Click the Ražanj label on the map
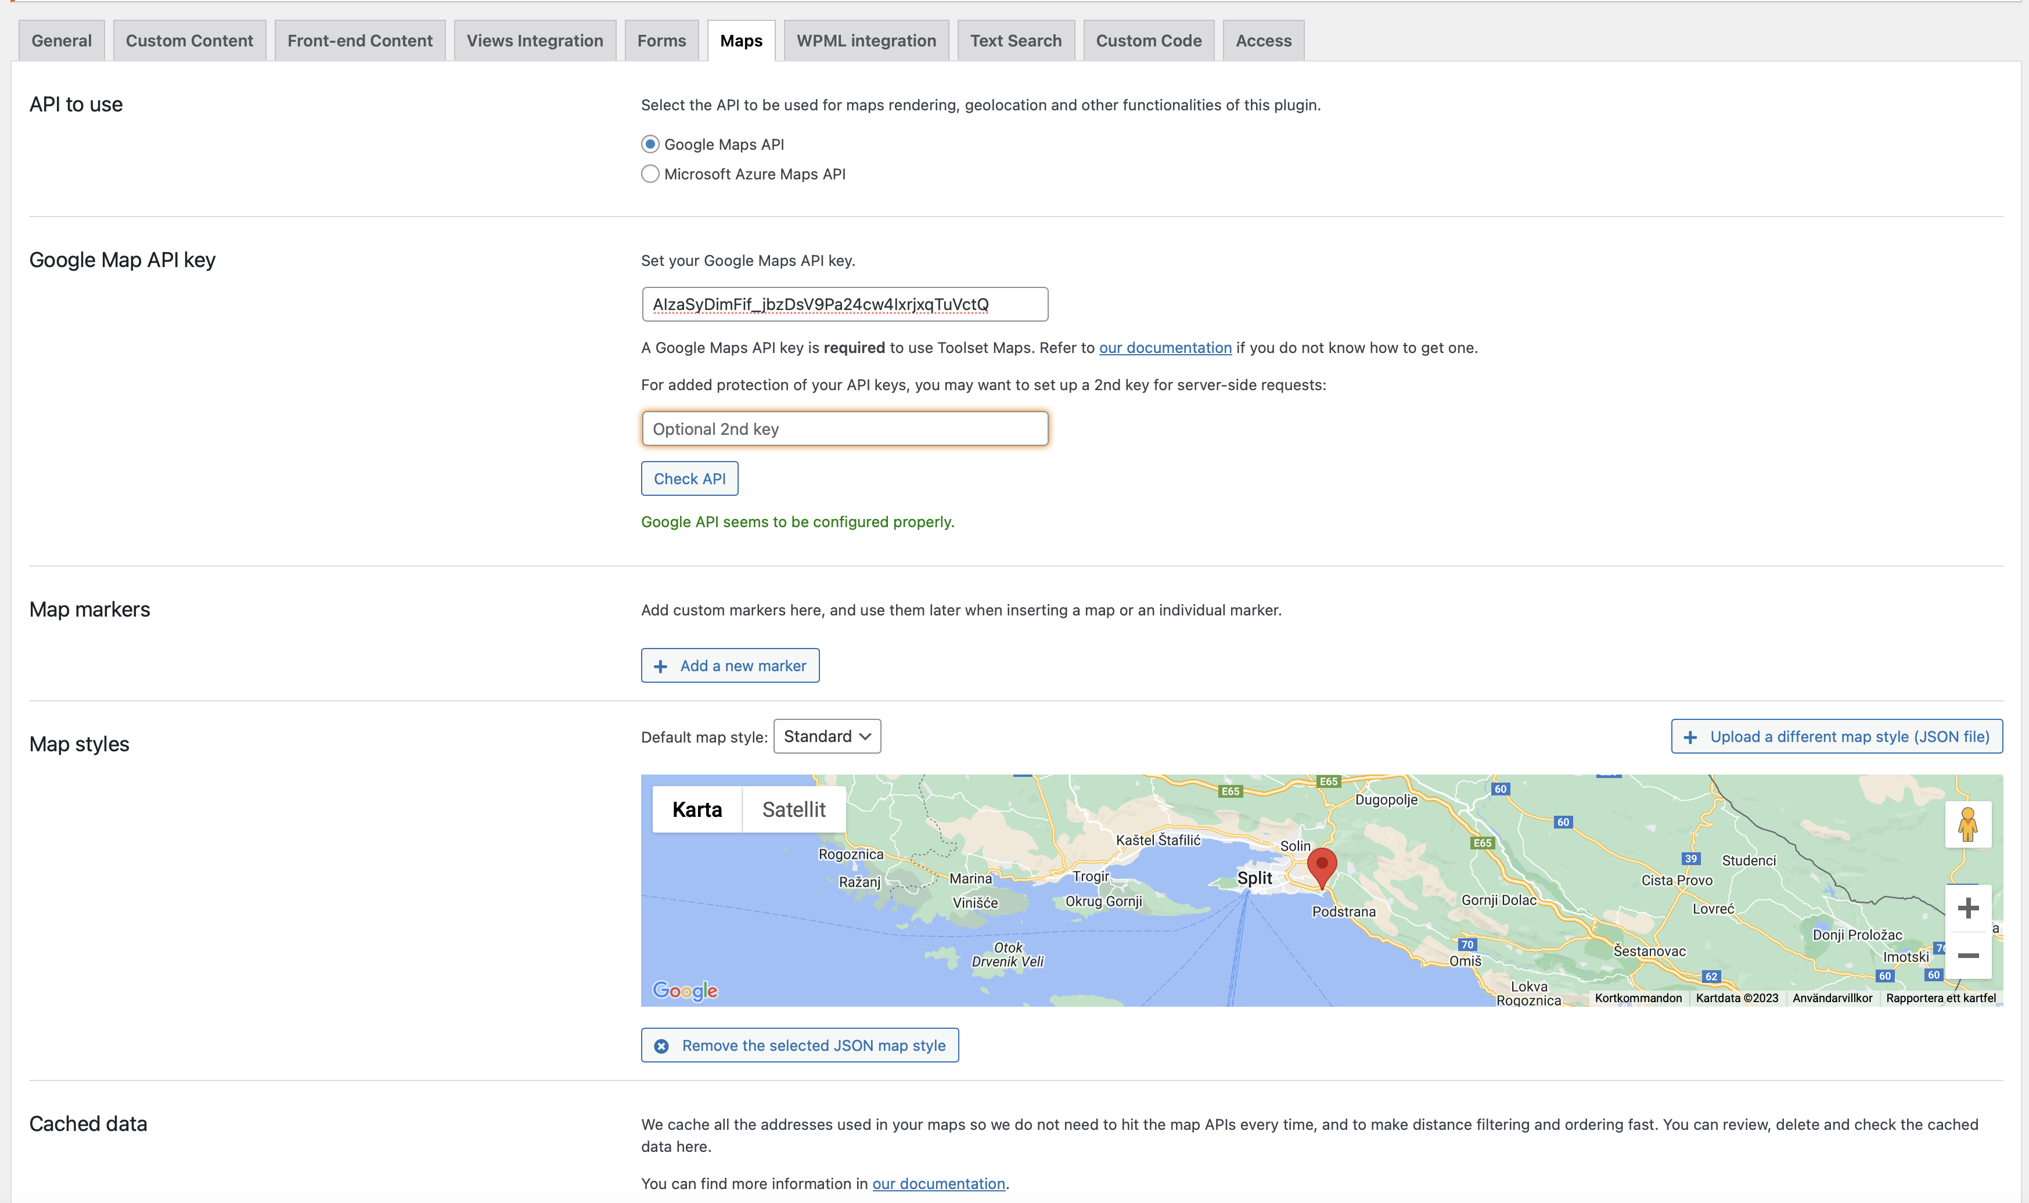This screenshot has height=1203, width=2029. pos(859,882)
